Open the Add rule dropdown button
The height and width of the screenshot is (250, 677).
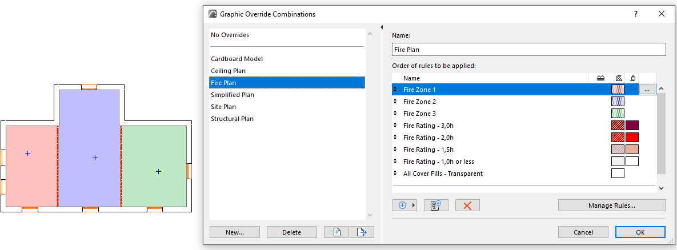405,205
